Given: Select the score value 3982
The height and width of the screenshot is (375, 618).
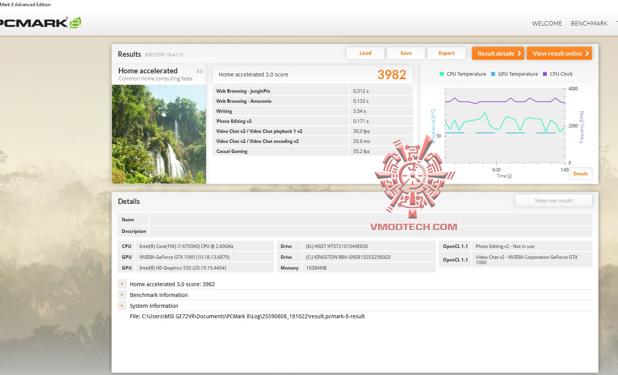Looking at the screenshot, I should tap(392, 75).
